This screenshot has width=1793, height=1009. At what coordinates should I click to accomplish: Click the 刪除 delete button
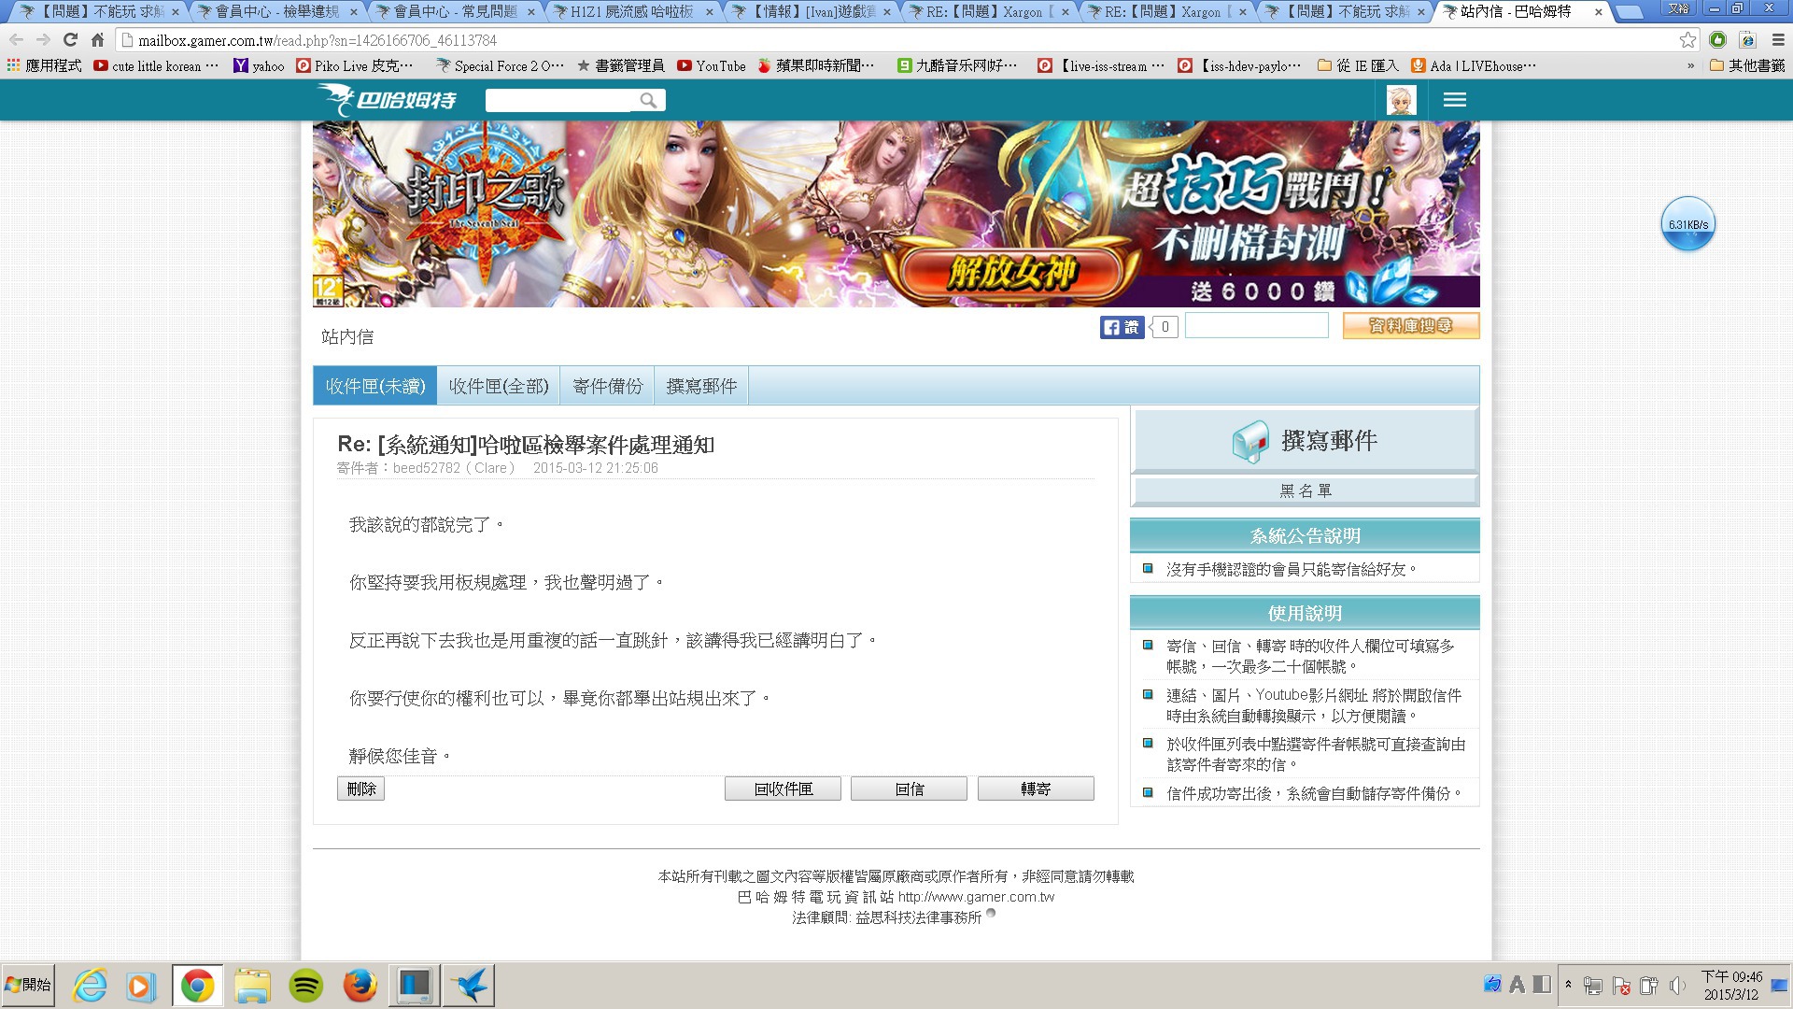(360, 789)
